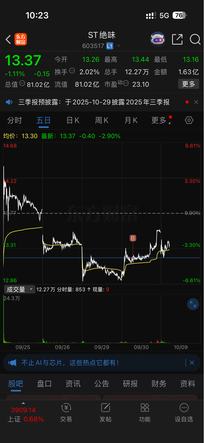
Task: Tap the 均价 13.30 value
Action: pyautogui.click(x=29, y=136)
